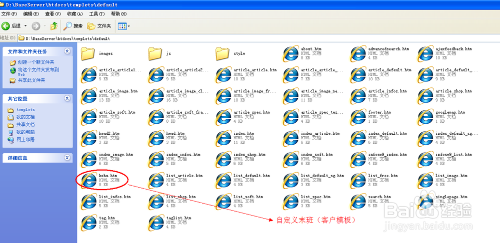Go up one folder level icon
This screenshot has width=500, height=243.
point(54,26)
